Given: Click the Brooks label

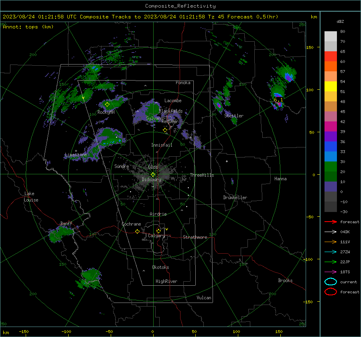Looking at the screenshot, I should 285,280.
